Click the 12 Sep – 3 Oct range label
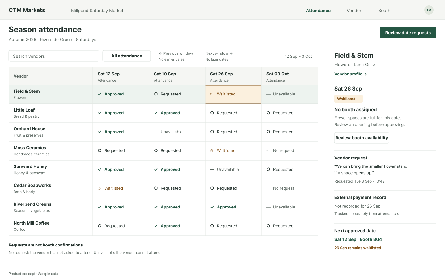Image resolution: width=445 pixels, height=278 pixels. [x=298, y=56]
